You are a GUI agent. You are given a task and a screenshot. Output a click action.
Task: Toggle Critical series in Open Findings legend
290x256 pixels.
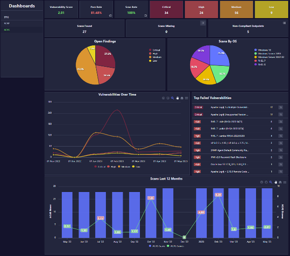156,50
